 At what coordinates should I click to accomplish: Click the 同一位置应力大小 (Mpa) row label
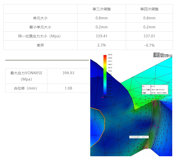(x=40, y=36)
